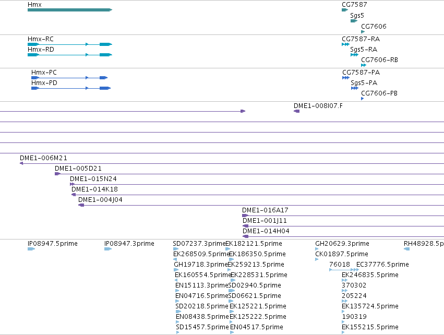Select the DME1-008I07.F clone marker

coord(296,111)
